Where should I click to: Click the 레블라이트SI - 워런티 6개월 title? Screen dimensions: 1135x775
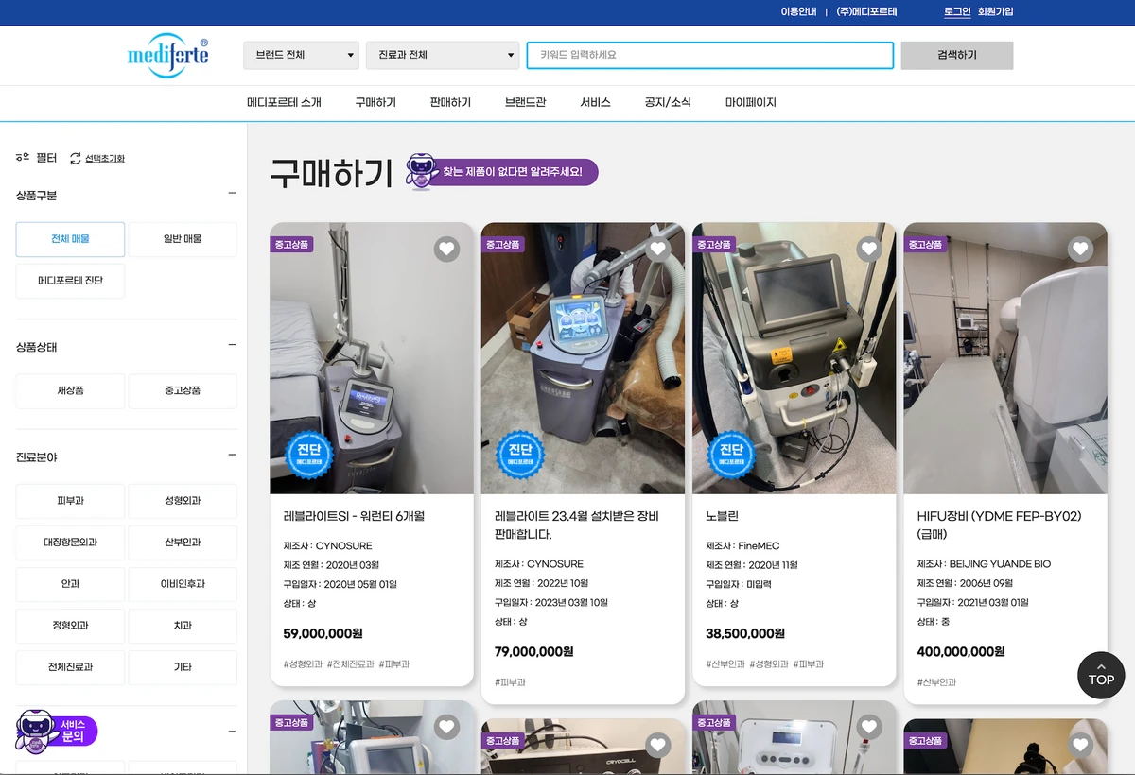pos(354,517)
